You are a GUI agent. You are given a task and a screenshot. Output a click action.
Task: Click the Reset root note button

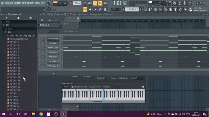tap(66, 87)
